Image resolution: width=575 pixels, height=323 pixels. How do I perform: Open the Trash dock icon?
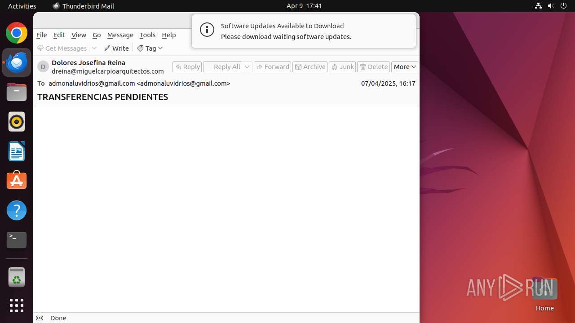(17, 277)
